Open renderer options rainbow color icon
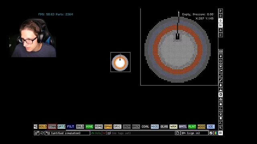The height and width of the screenshot is (144, 257). pos(216,133)
